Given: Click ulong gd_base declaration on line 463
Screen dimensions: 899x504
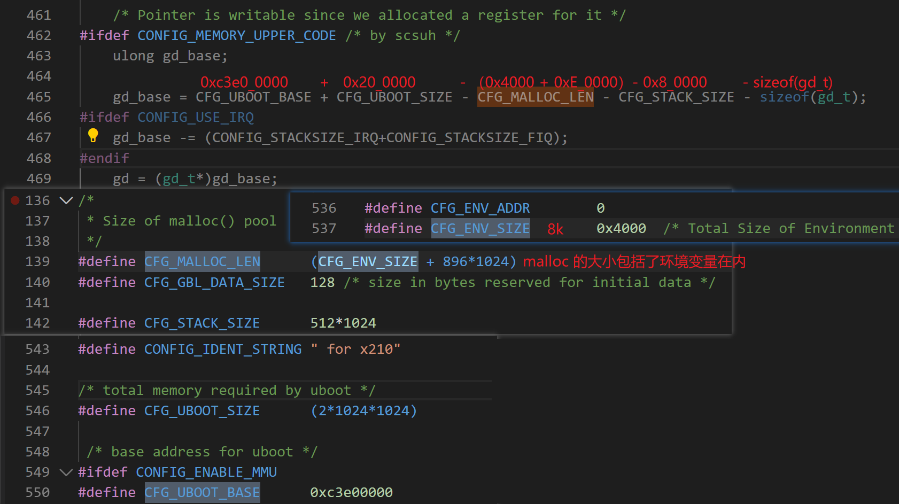Looking at the screenshot, I should pyautogui.click(x=170, y=56).
